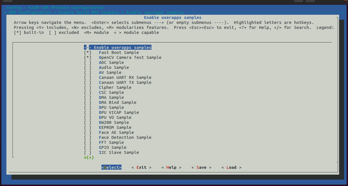
Task: Select the DPU VICAP Sample entry
Action: 119,112
